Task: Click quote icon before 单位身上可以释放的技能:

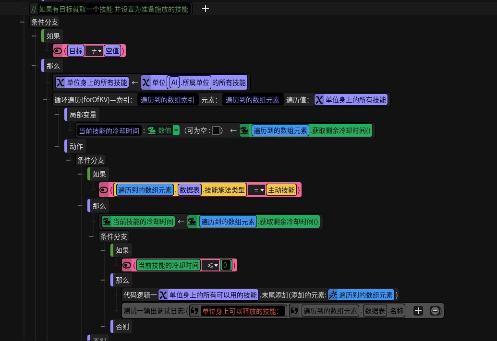Action: pyautogui.click(x=195, y=311)
